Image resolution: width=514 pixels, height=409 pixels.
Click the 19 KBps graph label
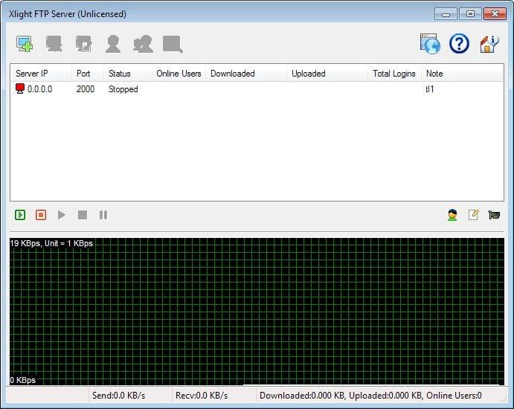click(51, 243)
